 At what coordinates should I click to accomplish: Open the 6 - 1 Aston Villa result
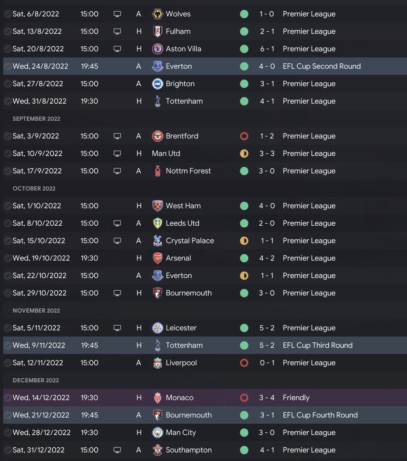point(267,49)
